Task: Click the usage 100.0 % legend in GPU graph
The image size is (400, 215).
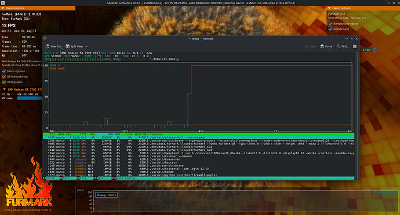Action: (x=107, y=195)
